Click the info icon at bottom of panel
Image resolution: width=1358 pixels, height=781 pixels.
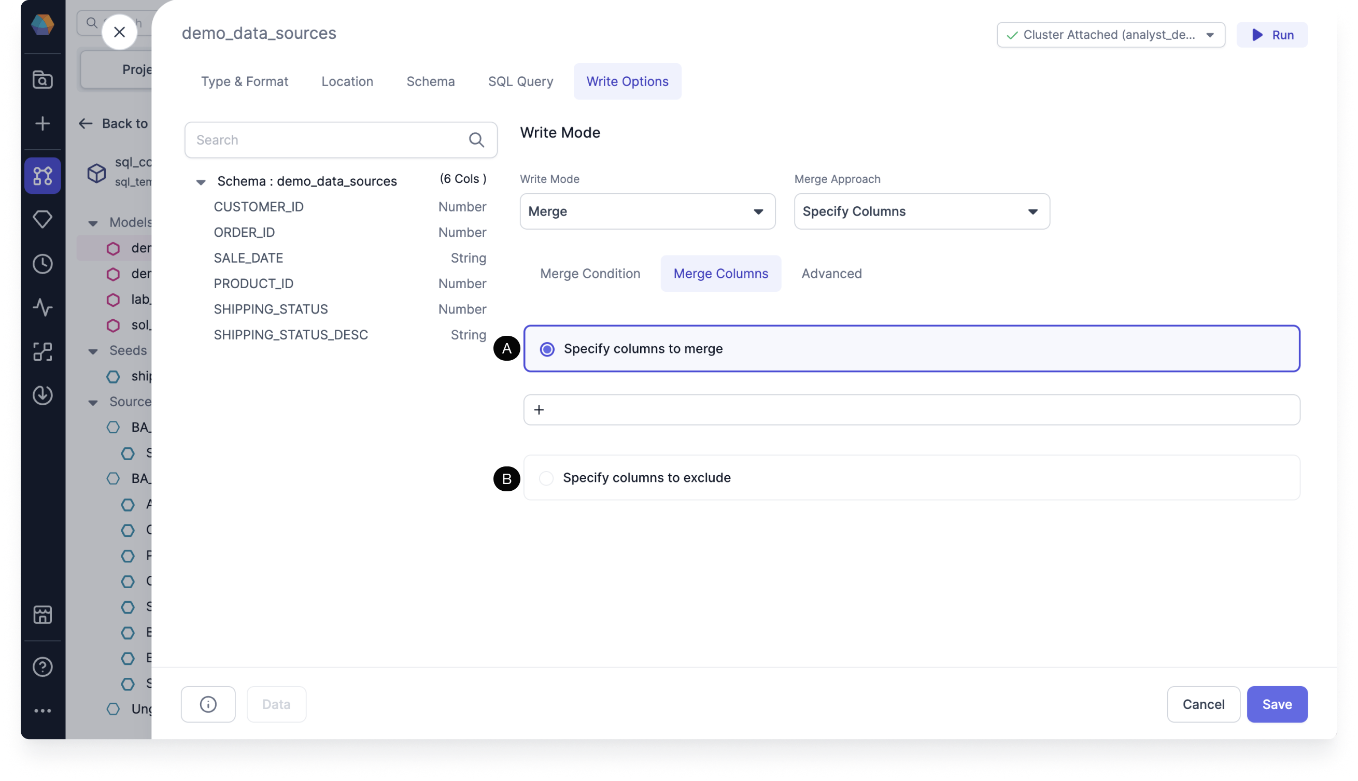pyautogui.click(x=207, y=704)
